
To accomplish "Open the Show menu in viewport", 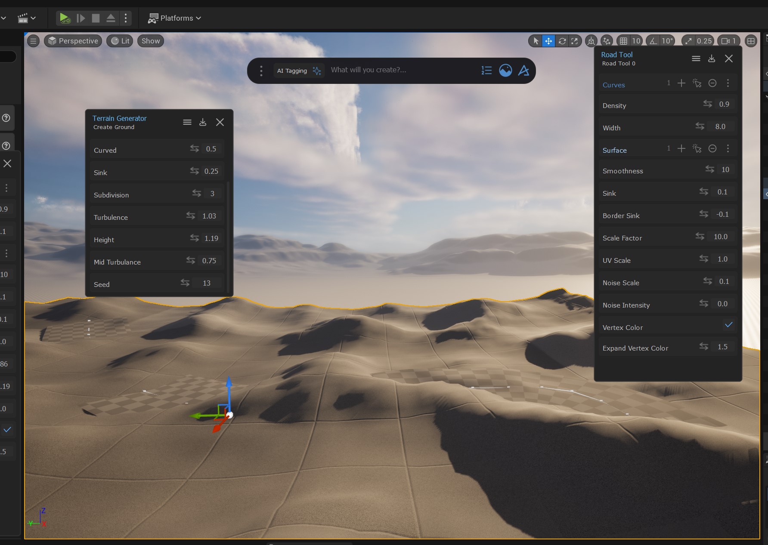I will (150, 41).
